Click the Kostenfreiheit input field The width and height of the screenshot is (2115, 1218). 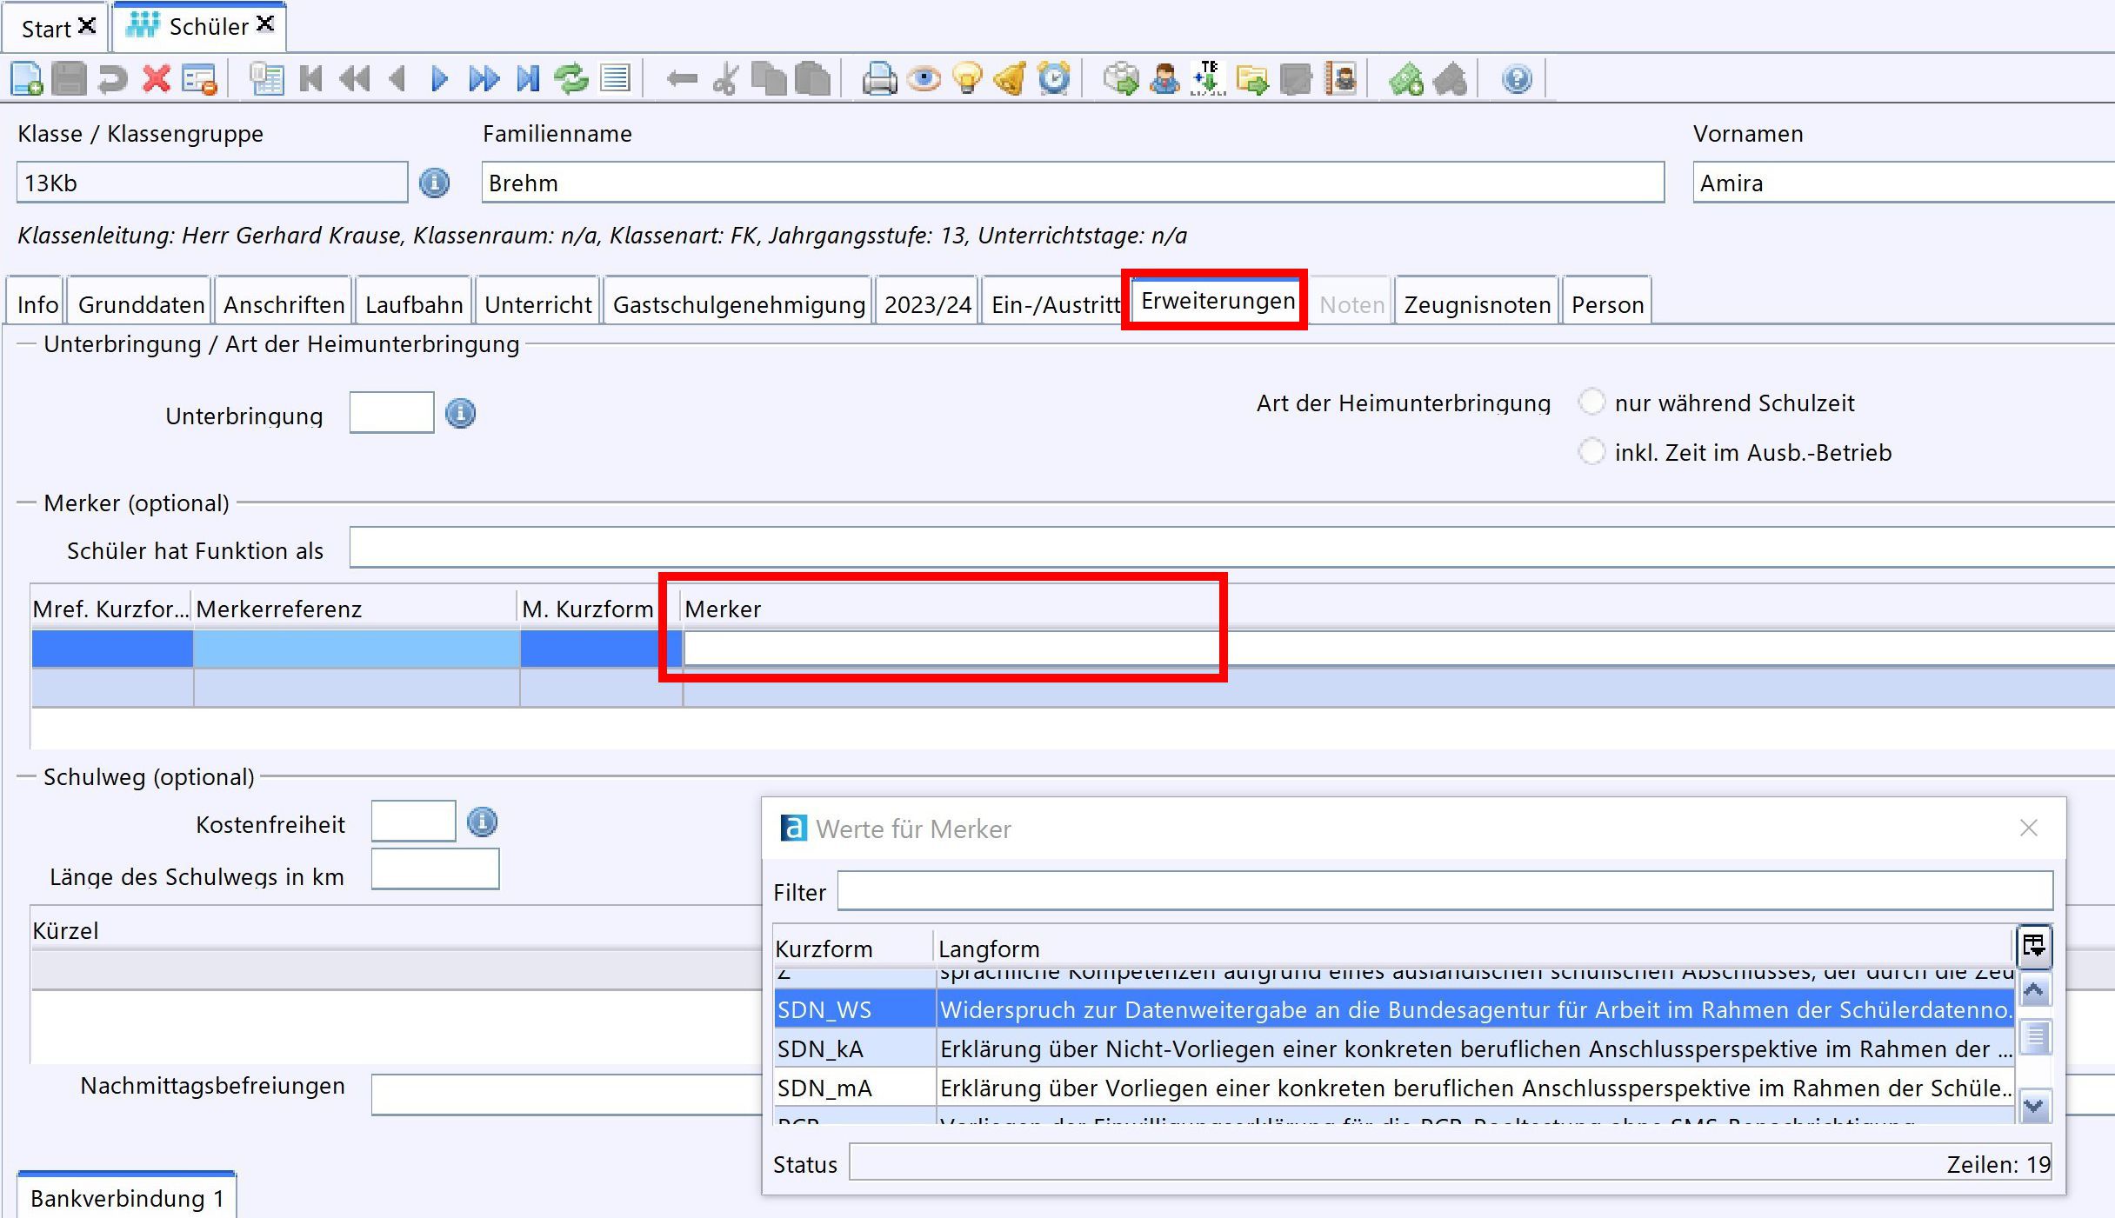[413, 821]
